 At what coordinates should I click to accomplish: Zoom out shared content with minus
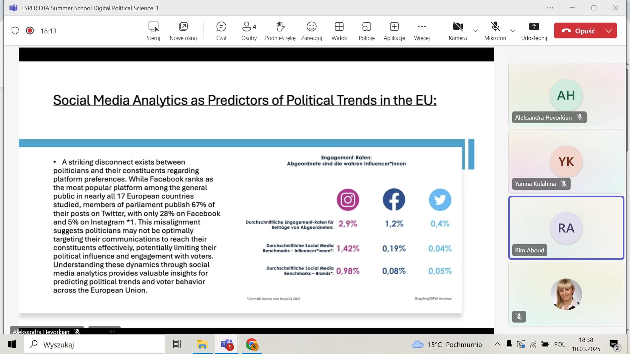coord(96,332)
